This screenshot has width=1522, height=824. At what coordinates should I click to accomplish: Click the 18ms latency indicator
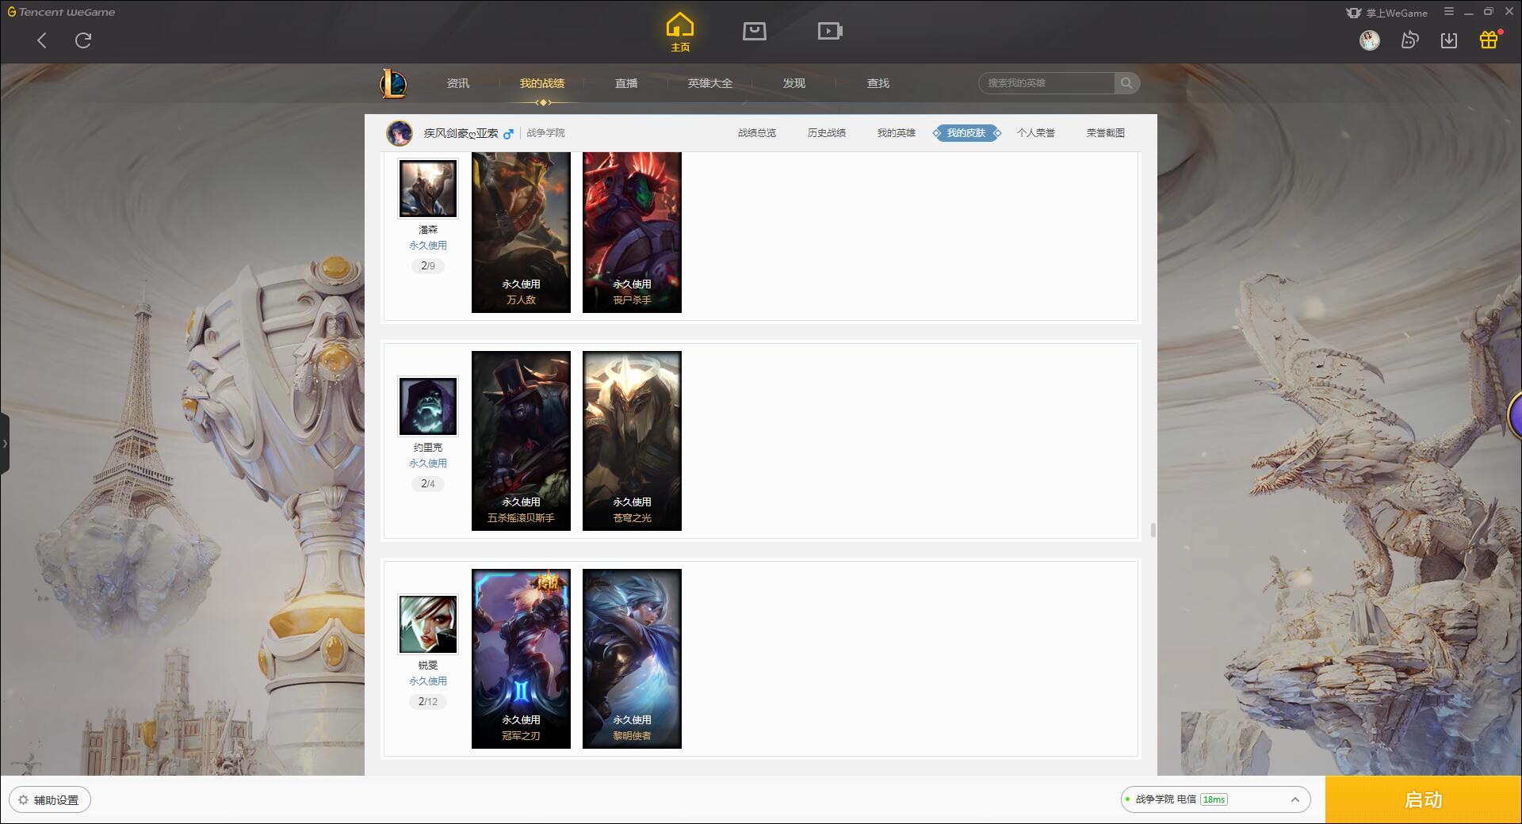click(x=1214, y=799)
